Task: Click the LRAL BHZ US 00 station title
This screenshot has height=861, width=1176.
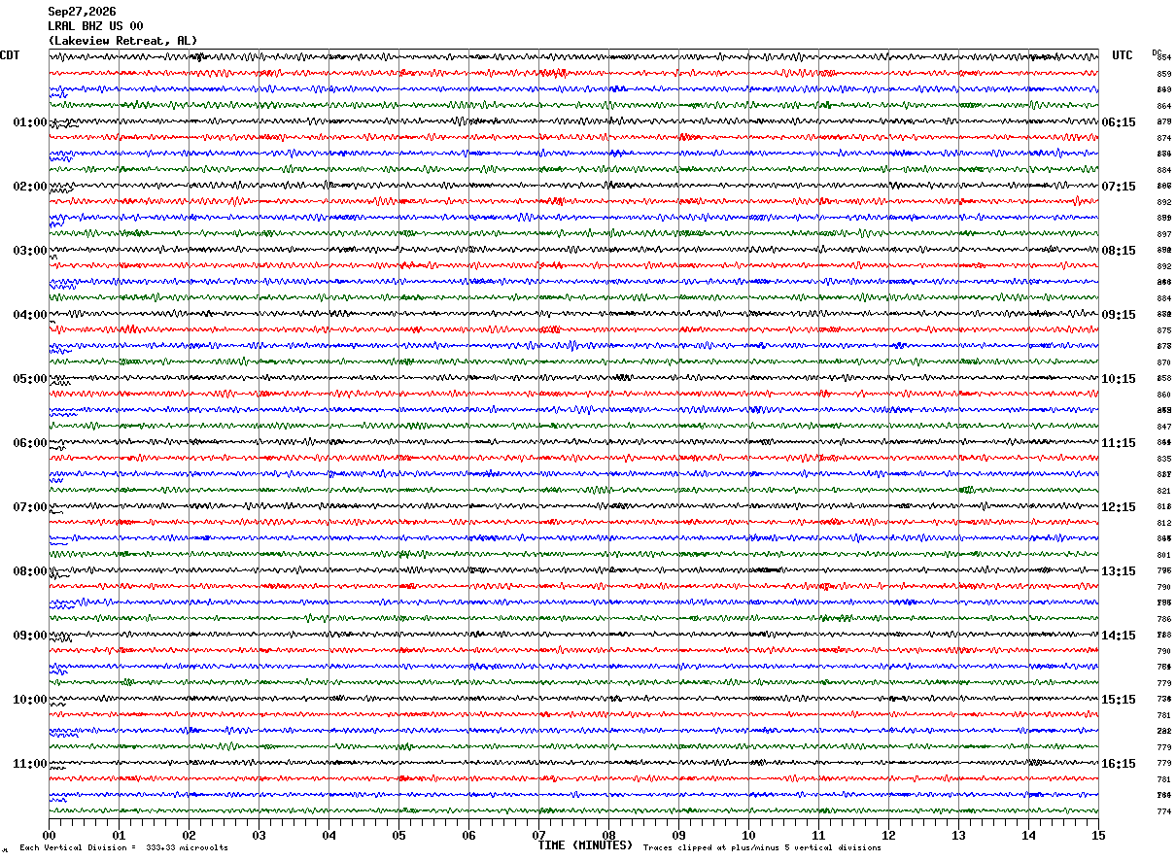Action: click(95, 26)
